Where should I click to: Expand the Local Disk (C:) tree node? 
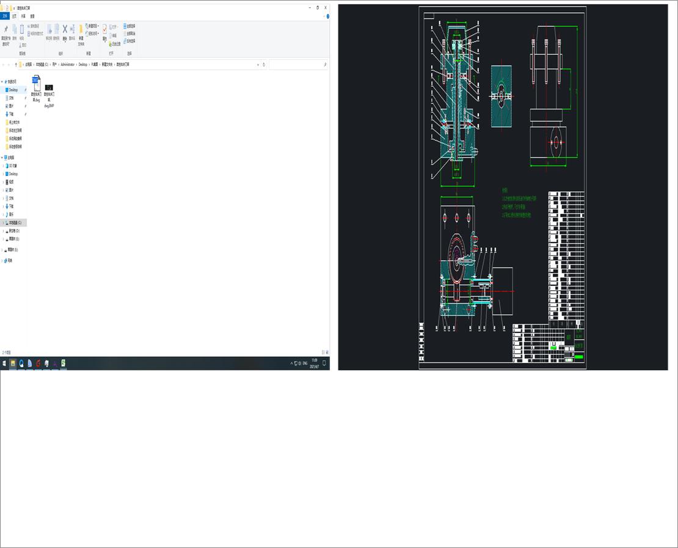click(4, 223)
